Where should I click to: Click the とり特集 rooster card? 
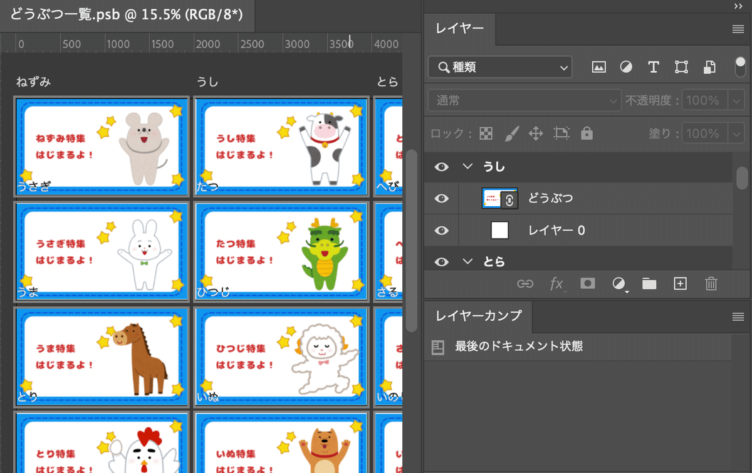tap(102, 442)
